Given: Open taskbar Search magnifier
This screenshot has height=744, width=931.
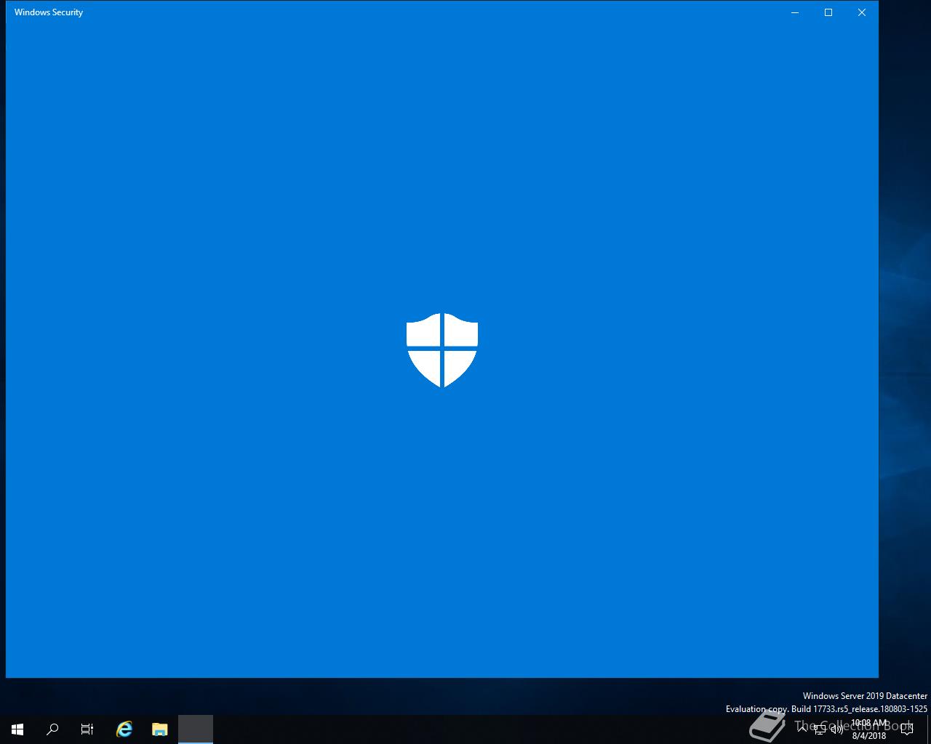Looking at the screenshot, I should click(52, 729).
